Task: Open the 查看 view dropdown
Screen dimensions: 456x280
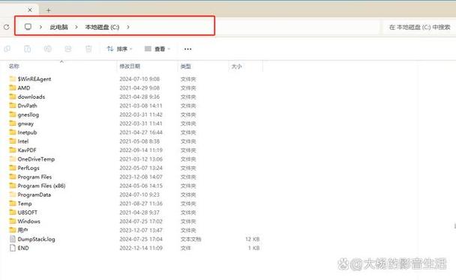Action: (157, 49)
